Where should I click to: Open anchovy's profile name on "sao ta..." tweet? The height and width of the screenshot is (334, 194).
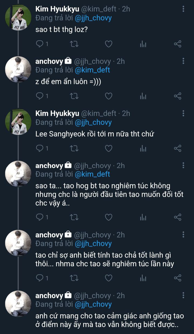tap(49, 165)
